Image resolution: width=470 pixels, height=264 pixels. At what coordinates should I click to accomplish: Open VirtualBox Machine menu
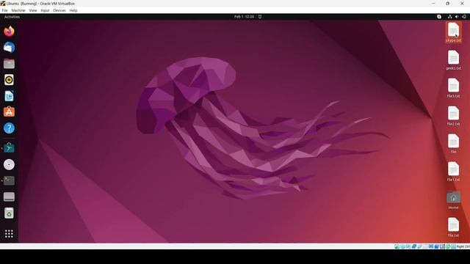point(18,10)
